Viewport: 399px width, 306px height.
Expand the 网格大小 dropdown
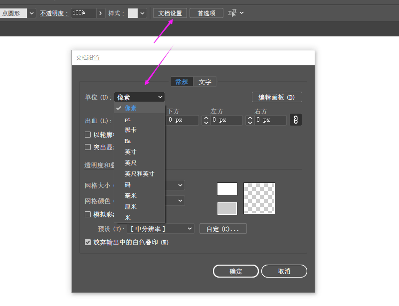(180, 185)
